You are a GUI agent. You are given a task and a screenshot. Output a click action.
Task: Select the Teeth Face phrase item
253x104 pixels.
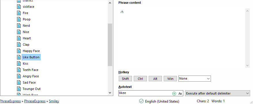pos(31,70)
